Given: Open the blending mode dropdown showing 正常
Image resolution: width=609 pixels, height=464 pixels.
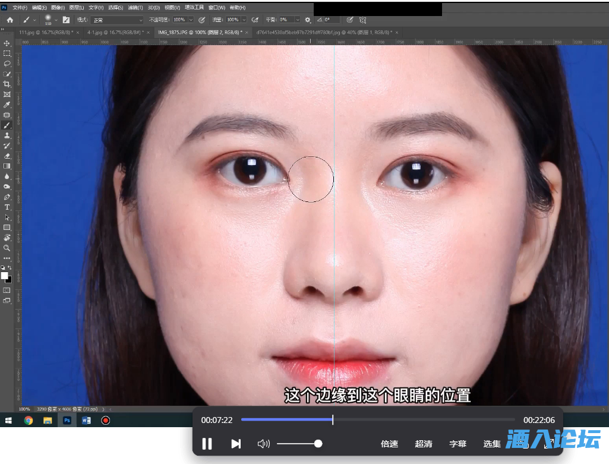Looking at the screenshot, I should click(x=117, y=20).
